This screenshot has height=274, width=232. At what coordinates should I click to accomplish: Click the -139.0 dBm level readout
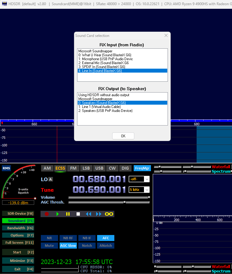pos(18,203)
